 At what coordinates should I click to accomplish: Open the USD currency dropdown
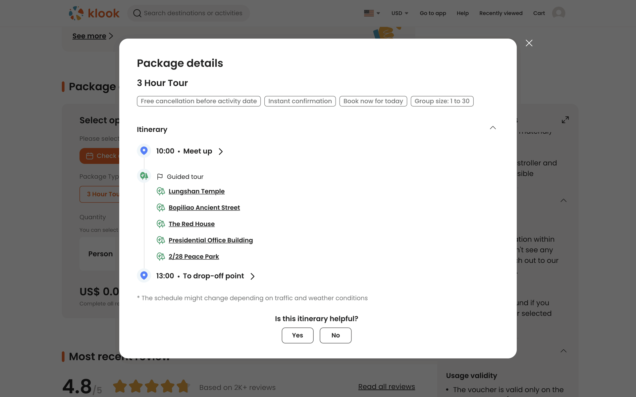click(x=400, y=13)
